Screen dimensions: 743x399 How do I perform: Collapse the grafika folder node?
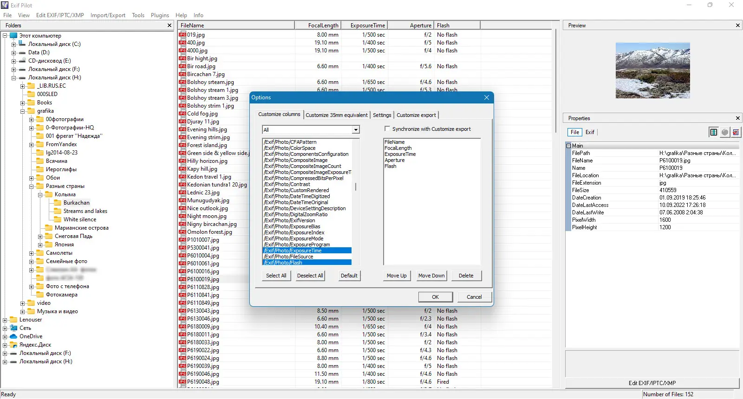22,111
